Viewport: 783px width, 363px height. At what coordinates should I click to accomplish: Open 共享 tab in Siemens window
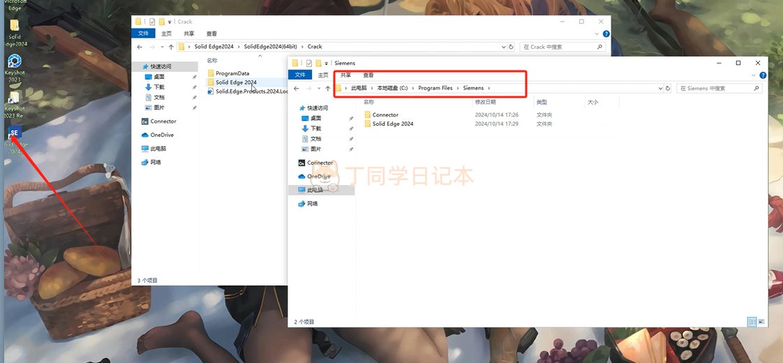[x=345, y=75]
